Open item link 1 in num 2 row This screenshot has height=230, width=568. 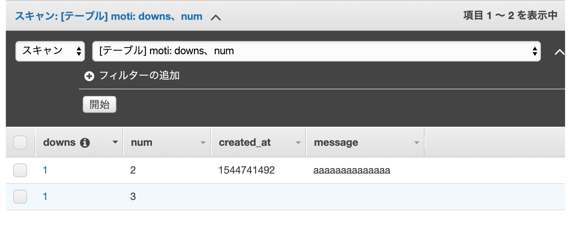[x=45, y=170]
